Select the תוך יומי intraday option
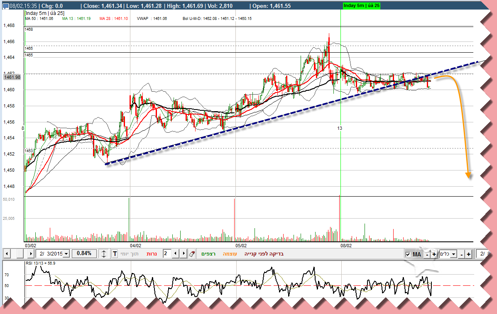497x314 pixels. pyautogui.click(x=129, y=254)
